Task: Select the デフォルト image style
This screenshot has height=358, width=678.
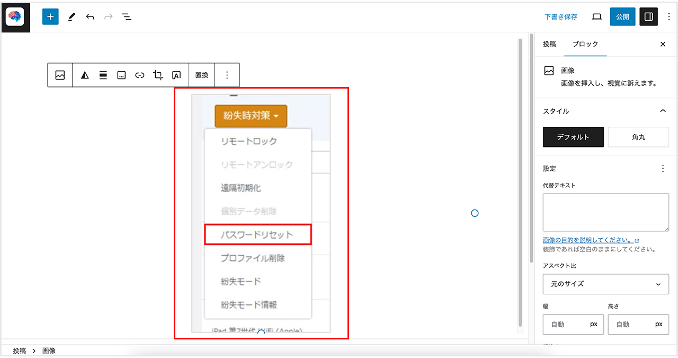Action: point(573,137)
